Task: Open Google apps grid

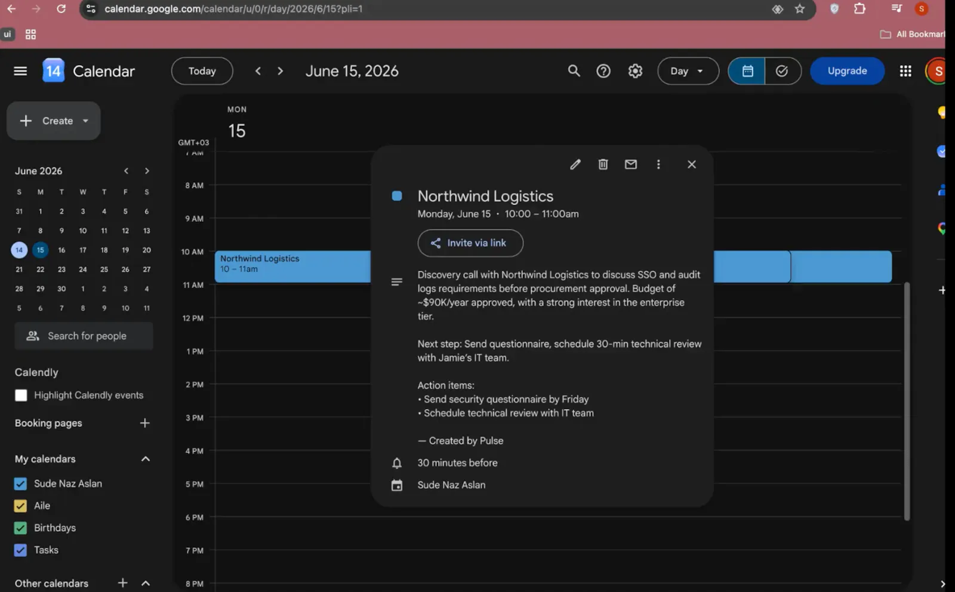Action: click(x=905, y=71)
